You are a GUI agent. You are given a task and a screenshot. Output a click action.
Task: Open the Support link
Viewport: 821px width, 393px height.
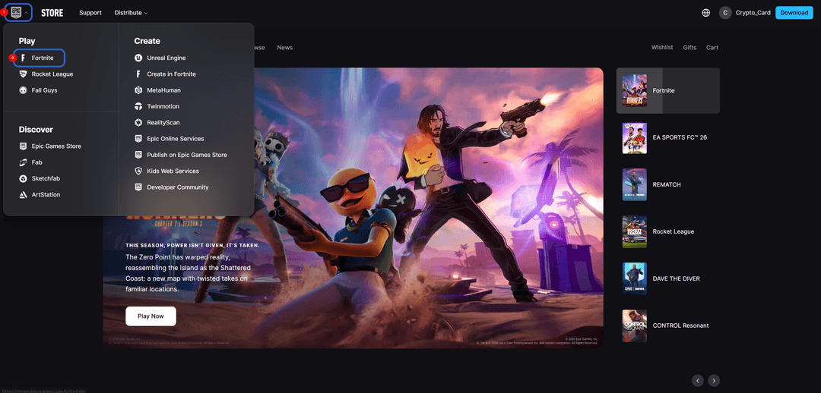pyautogui.click(x=90, y=13)
